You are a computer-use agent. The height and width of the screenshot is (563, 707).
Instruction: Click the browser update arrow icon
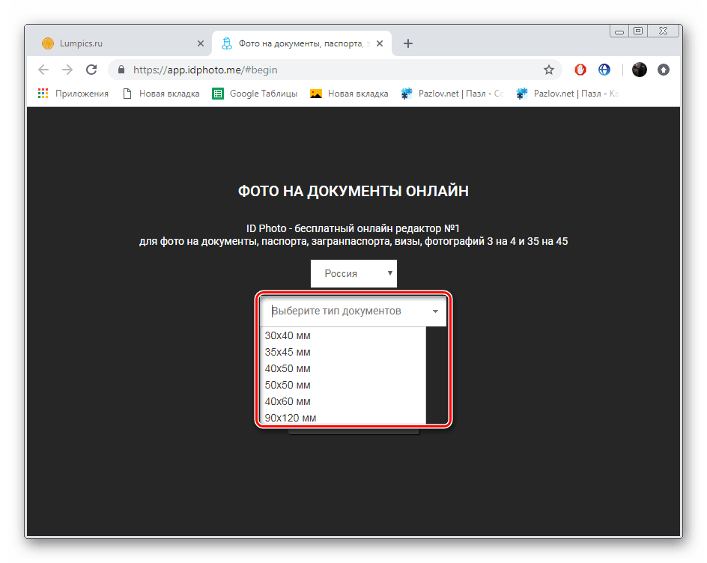(x=664, y=70)
